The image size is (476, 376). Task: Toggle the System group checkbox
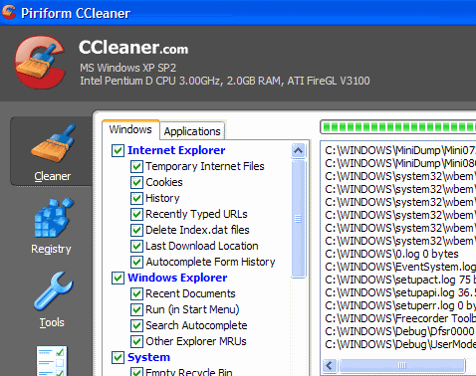118,357
